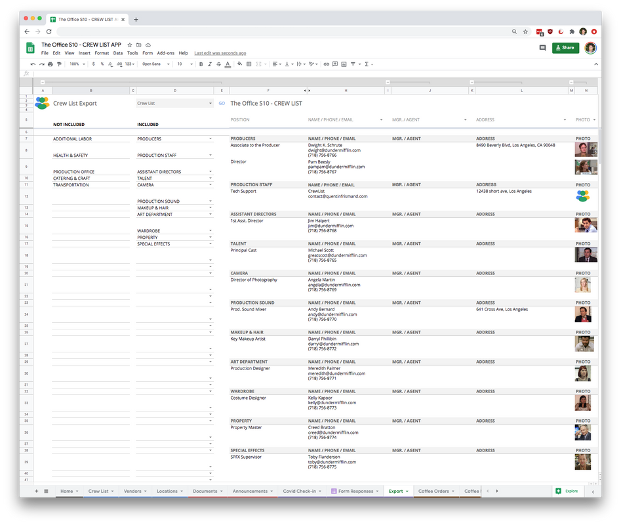Open the Open Sans font dropdown
The width and height of the screenshot is (621, 525).
[x=155, y=64]
